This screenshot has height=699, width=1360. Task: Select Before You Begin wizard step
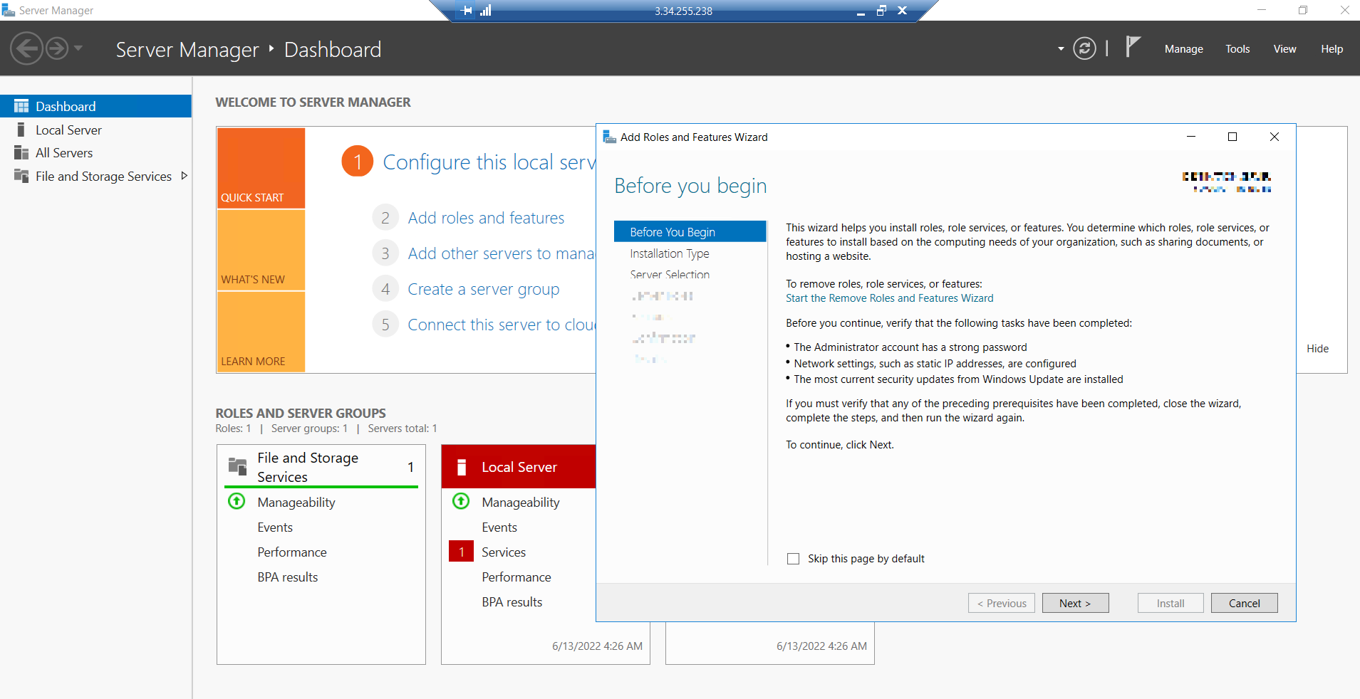point(690,232)
